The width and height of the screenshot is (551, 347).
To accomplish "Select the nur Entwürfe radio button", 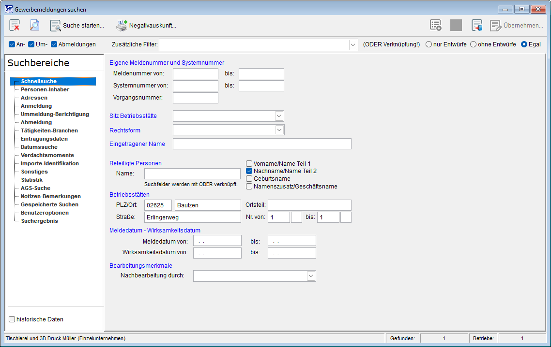I will point(429,44).
